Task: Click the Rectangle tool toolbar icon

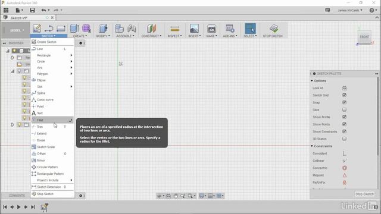Action: [61, 29]
